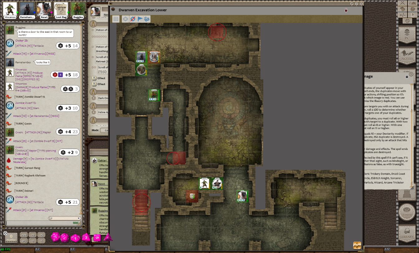Click the Newt link in effects list

coord(102,184)
